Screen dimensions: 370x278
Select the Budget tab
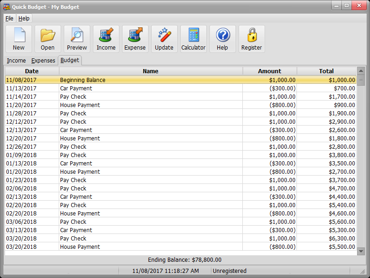pyautogui.click(x=70, y=60)
